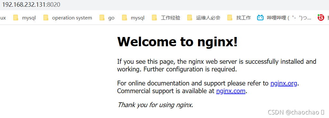Open the 工作经验 bookmark folder
The image size is (329, 118).
coord(166,18)
